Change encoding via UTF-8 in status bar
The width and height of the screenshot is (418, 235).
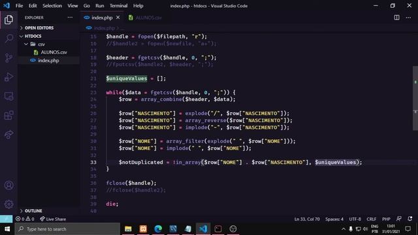click(355, 219)
